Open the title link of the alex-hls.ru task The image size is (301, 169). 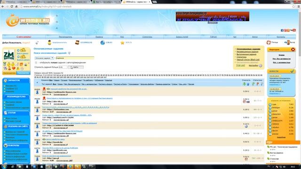click(79, 98)
